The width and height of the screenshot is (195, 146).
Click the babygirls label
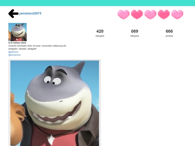point(100,36)
